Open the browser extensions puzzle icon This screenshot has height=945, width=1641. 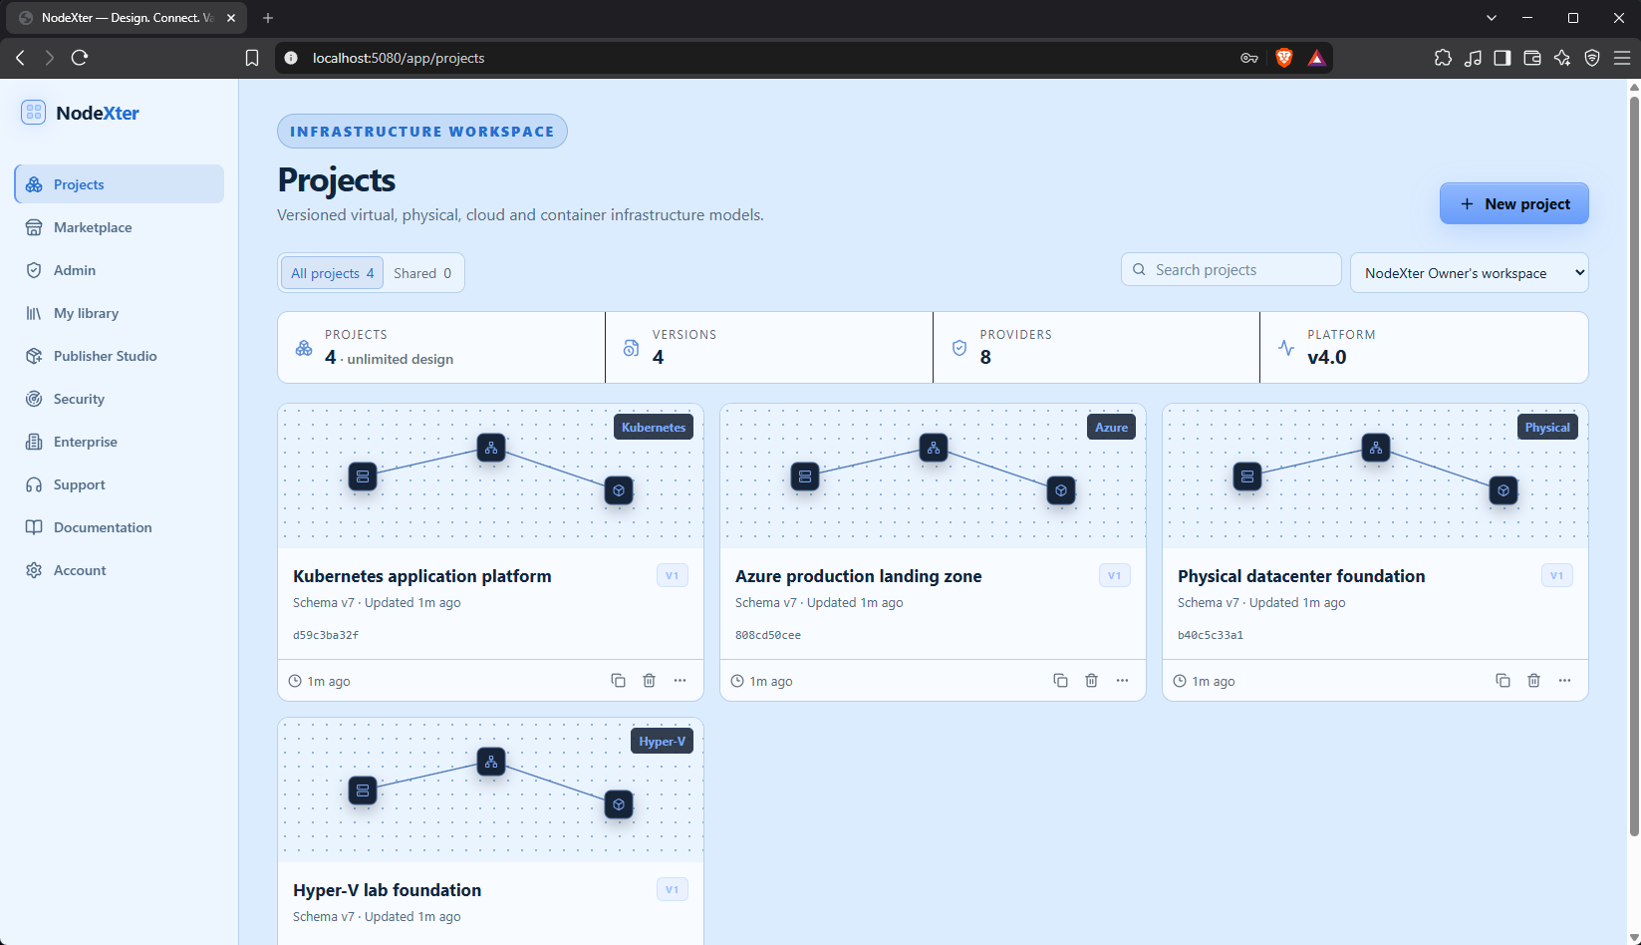click(x=1443, y=58)
